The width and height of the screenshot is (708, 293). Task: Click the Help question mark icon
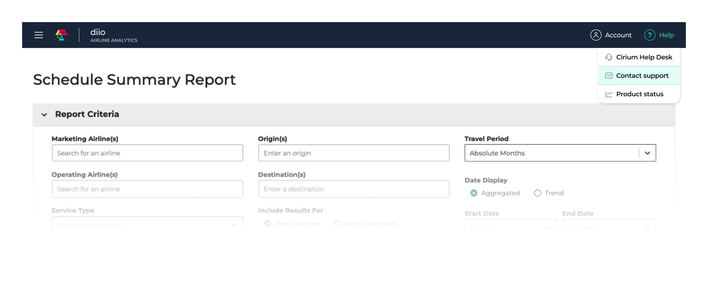pos(649,35)
